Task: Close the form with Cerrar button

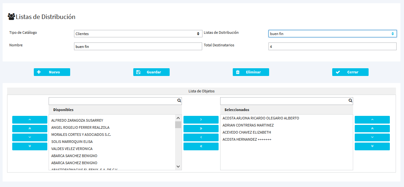Action: pos(350,72)
